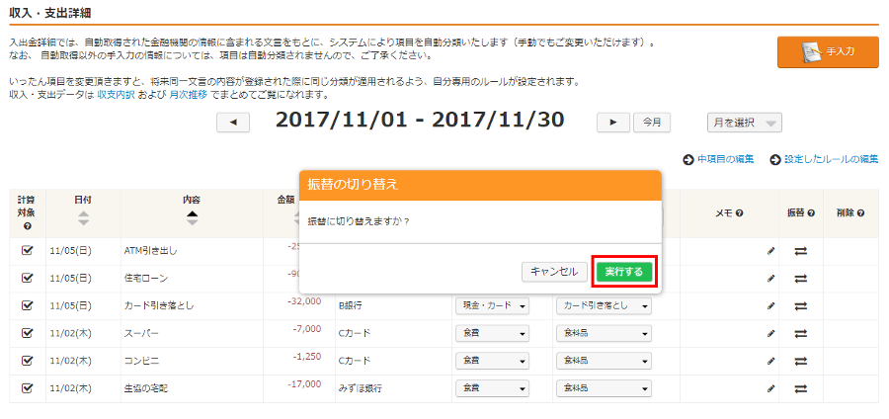The height and width of the screenshot is (419, 889).
Task: Open the 現金・カード category dropdown
Action: coord(491,306)
